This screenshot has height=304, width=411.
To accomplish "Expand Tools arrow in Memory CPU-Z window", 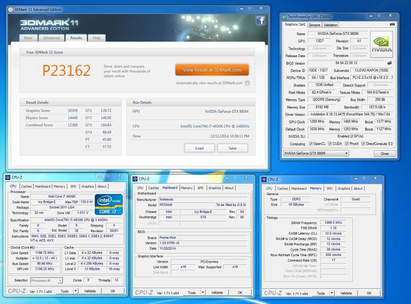I will tap(332, 293).
